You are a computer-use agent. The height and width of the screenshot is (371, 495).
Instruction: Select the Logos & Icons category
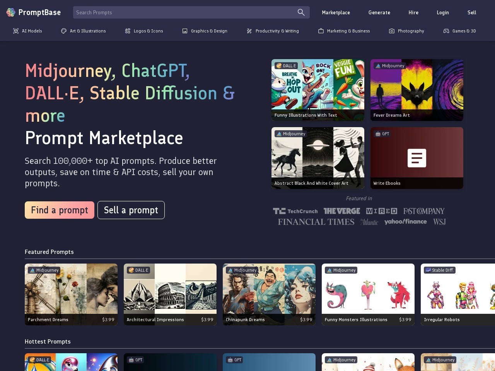[144, 31]
